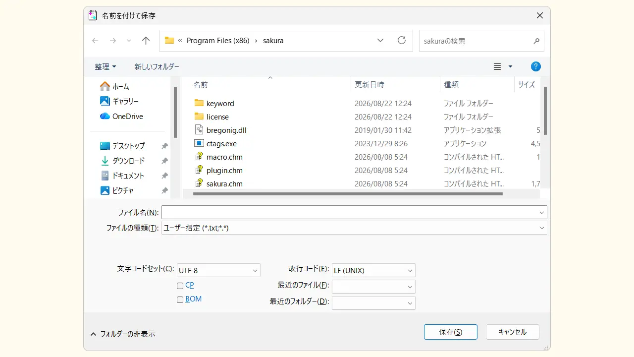634x357 pixels.
Task: Click the file list horizontal scrollbar
Action: [348, 194]
